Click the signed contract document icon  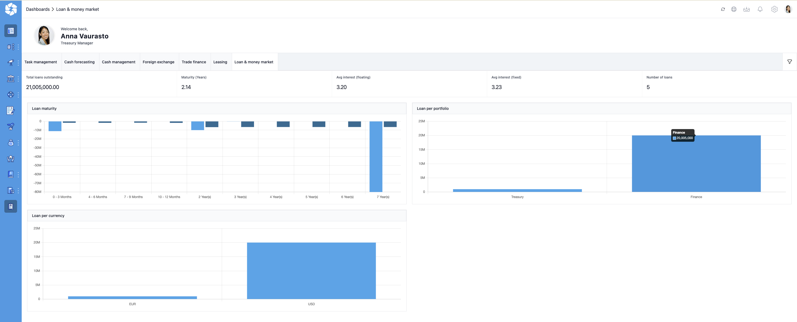click(x=11, y=110)
